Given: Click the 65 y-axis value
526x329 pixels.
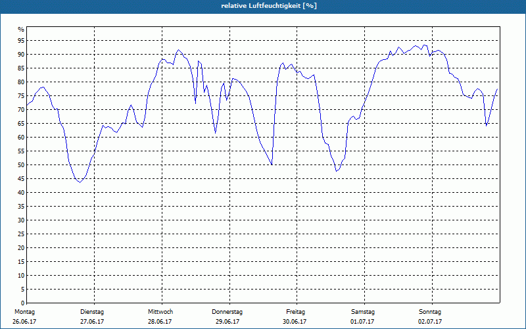Looking at the screenshot, I should click(21, 124).
